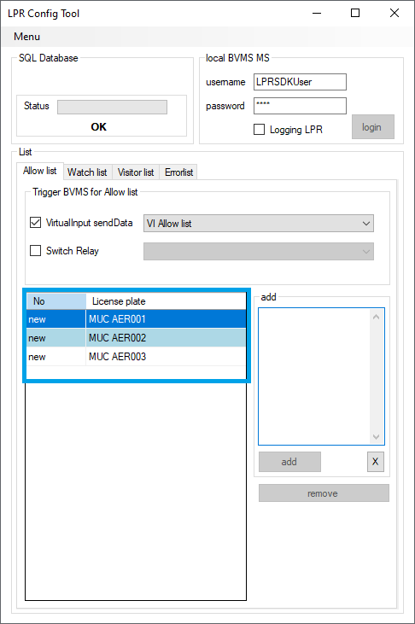This screenshot has height=624, width=415.
Task: Close the LPR Config Tool window
Action: [395, 13]
